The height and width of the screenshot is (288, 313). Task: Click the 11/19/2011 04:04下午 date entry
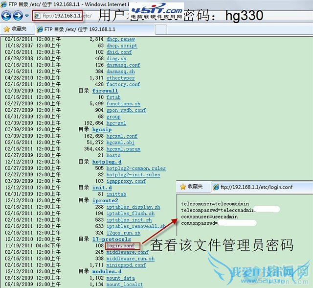(33, 245)
